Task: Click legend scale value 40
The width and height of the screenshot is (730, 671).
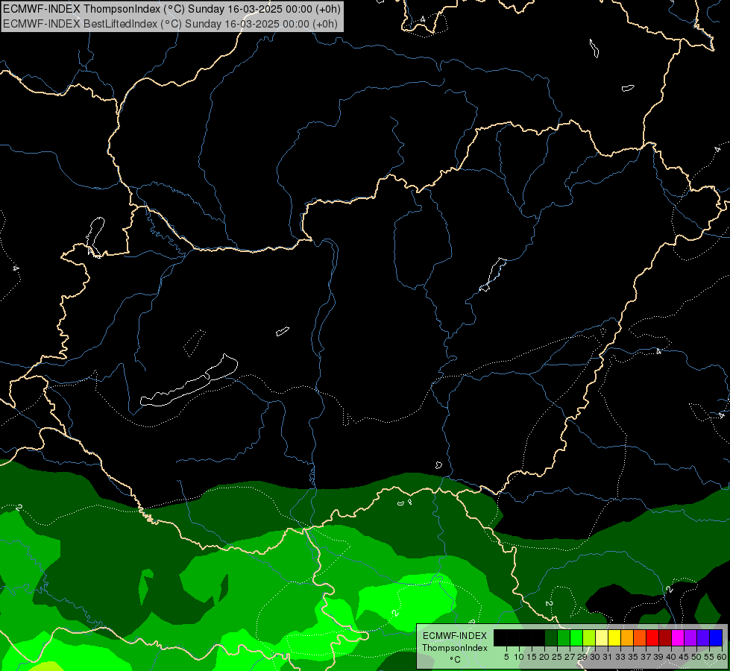Action: tap(671, 657)
